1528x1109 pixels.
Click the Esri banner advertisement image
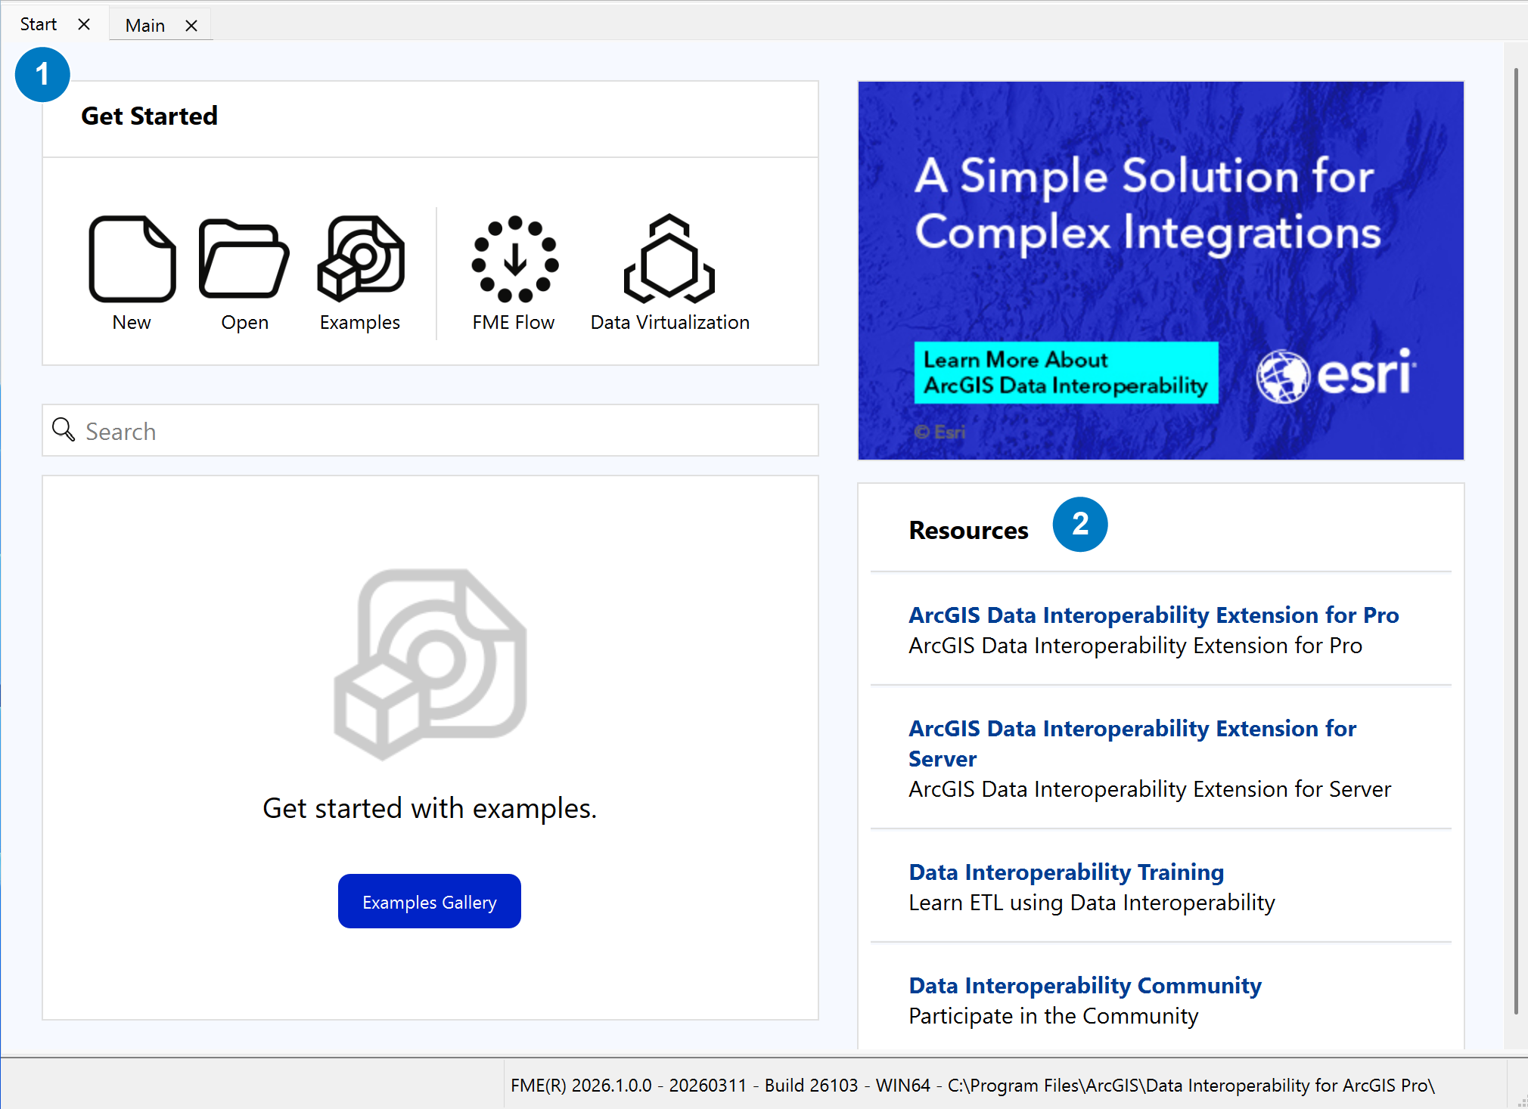point(1161,271)
